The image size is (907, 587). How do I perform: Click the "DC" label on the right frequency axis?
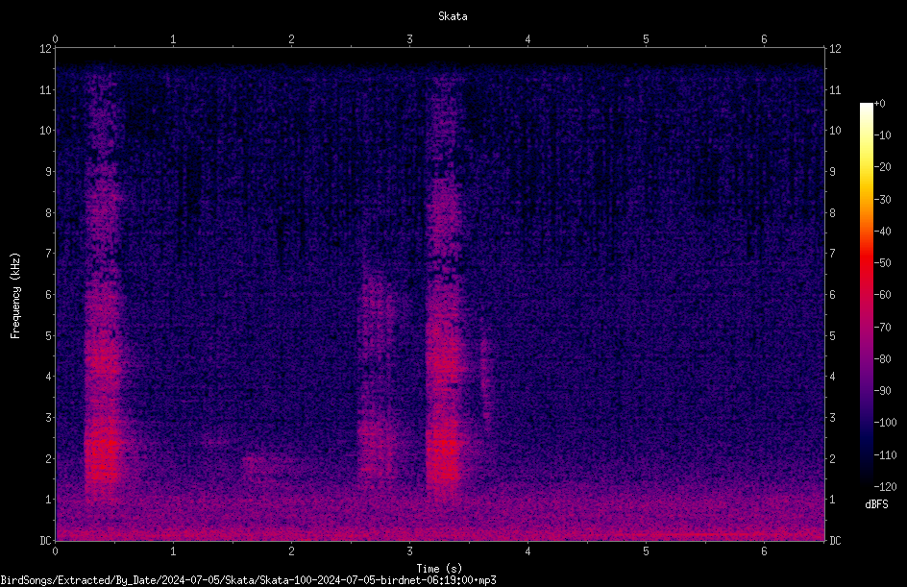click(x=835, y=541)
